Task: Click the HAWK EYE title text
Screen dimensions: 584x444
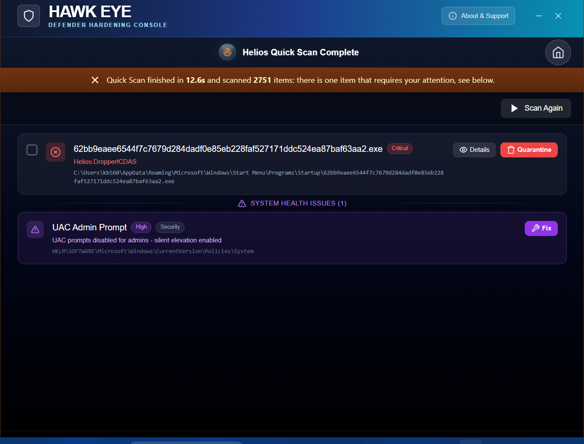Action: (90, 12)
